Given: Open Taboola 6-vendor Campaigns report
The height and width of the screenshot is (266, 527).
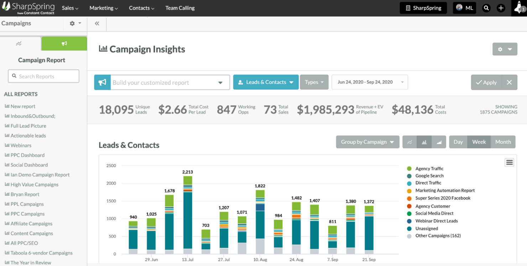Looking at the screenshot, I should [41, 253].
